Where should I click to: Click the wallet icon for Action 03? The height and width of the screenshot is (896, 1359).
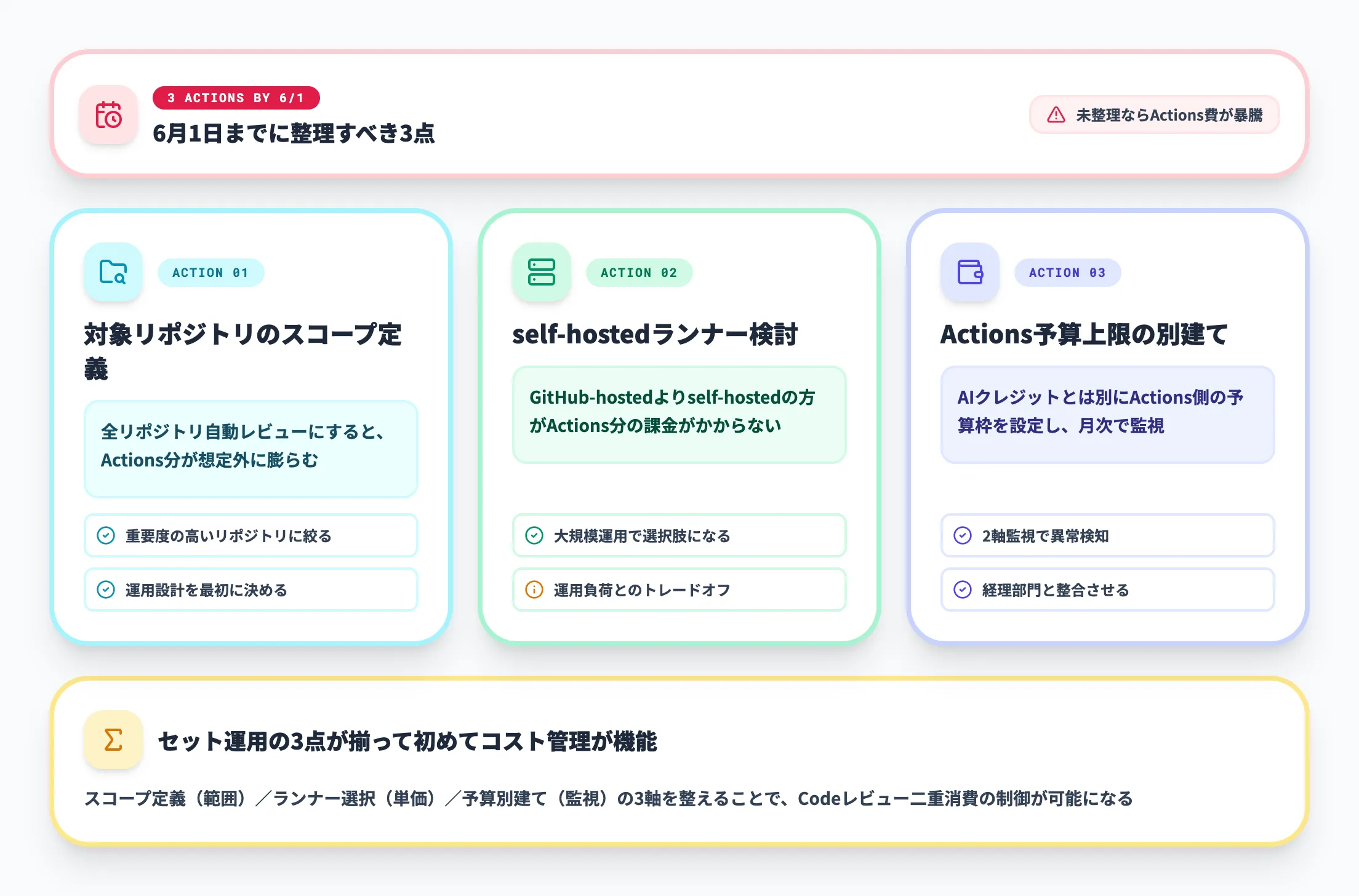(x=970, y=272)
